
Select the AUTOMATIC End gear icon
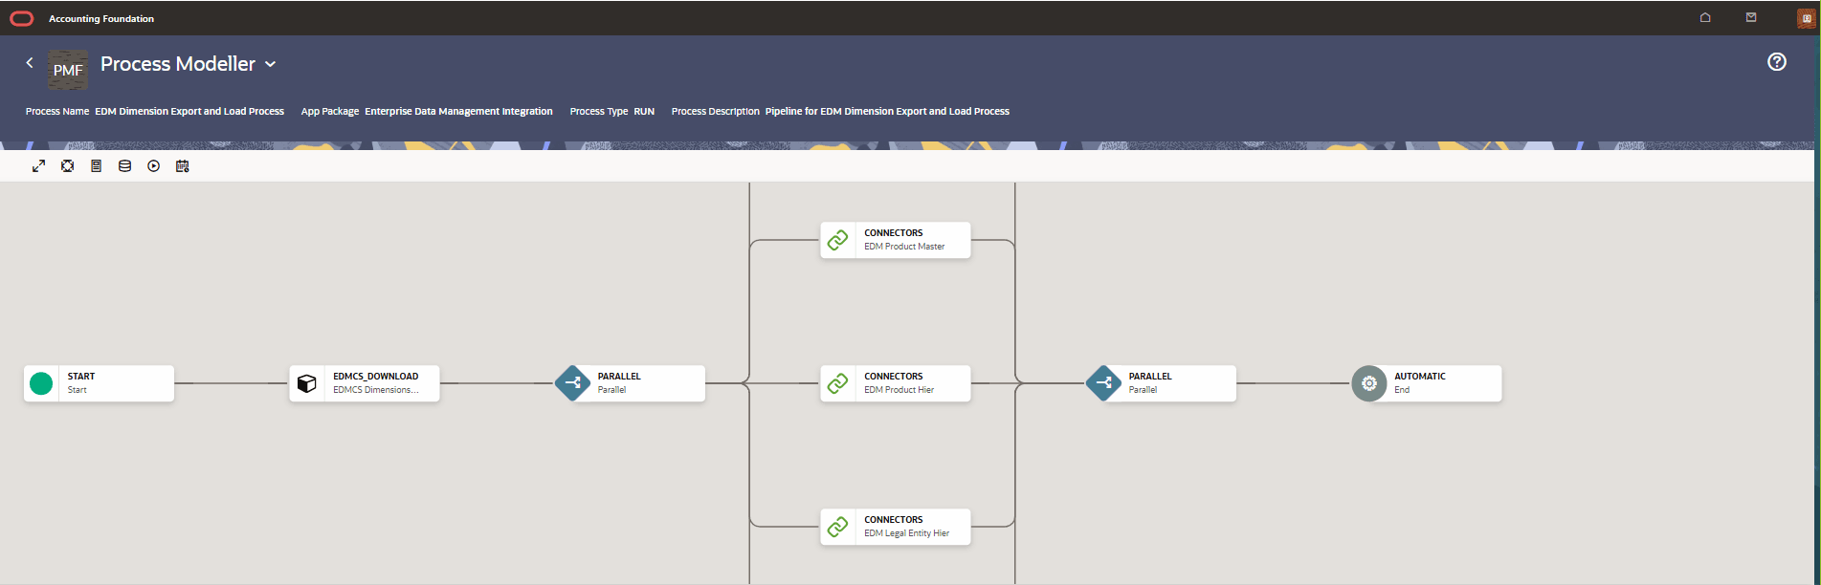[1369, 383]
